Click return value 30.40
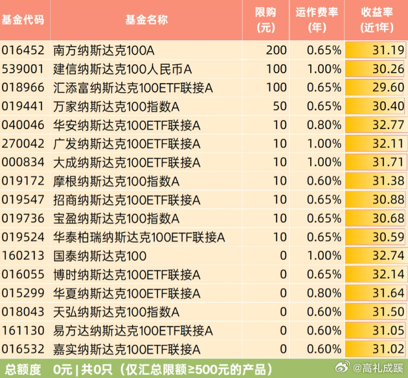Viewport: 408px width, 378px height. click(x=388, y=106)
